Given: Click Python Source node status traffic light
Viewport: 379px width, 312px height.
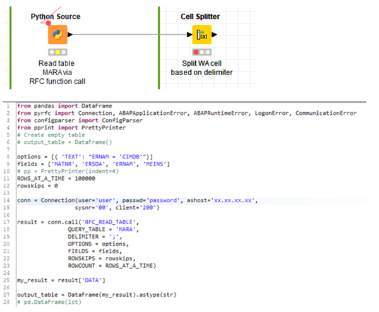Looking at the screenshot, I should [x=57, y=52].
